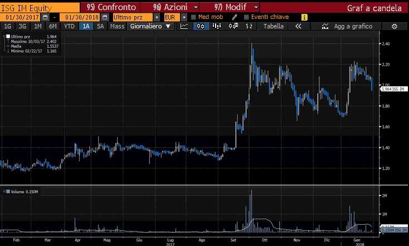Viewport: 409px width, 246px height.
Task: Open the end date calendar picker
Action: click(105, 17)
